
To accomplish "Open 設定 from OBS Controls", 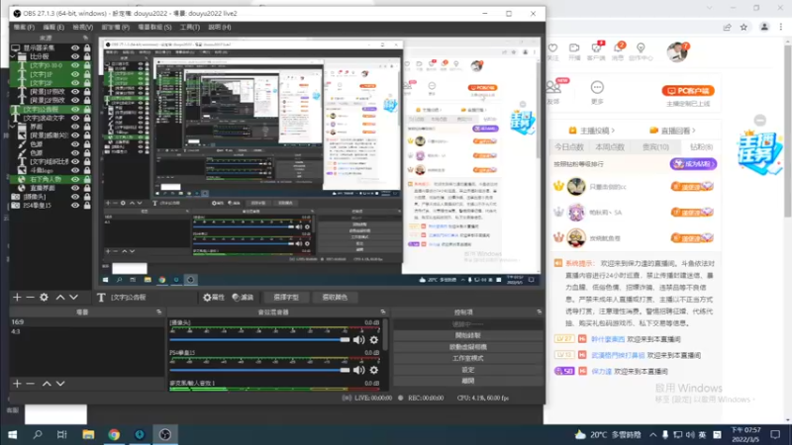I will 467,370.
